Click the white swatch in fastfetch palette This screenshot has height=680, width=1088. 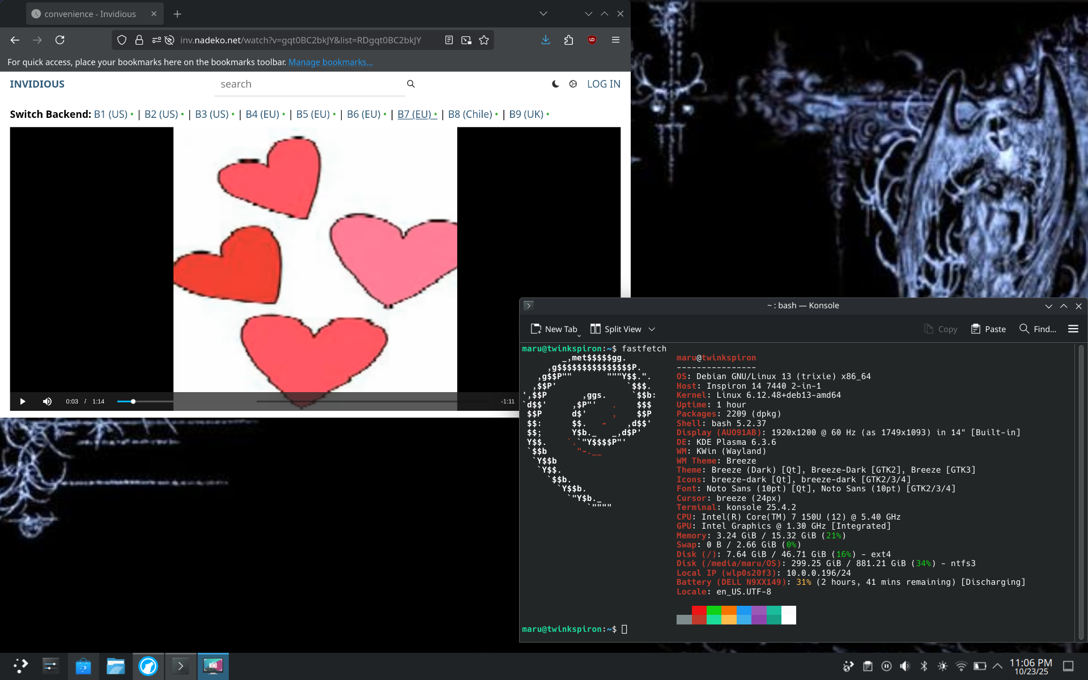coord(789,615)
